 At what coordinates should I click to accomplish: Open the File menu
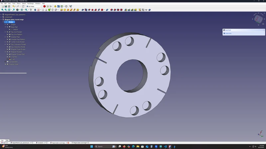[x=2, y=3]
